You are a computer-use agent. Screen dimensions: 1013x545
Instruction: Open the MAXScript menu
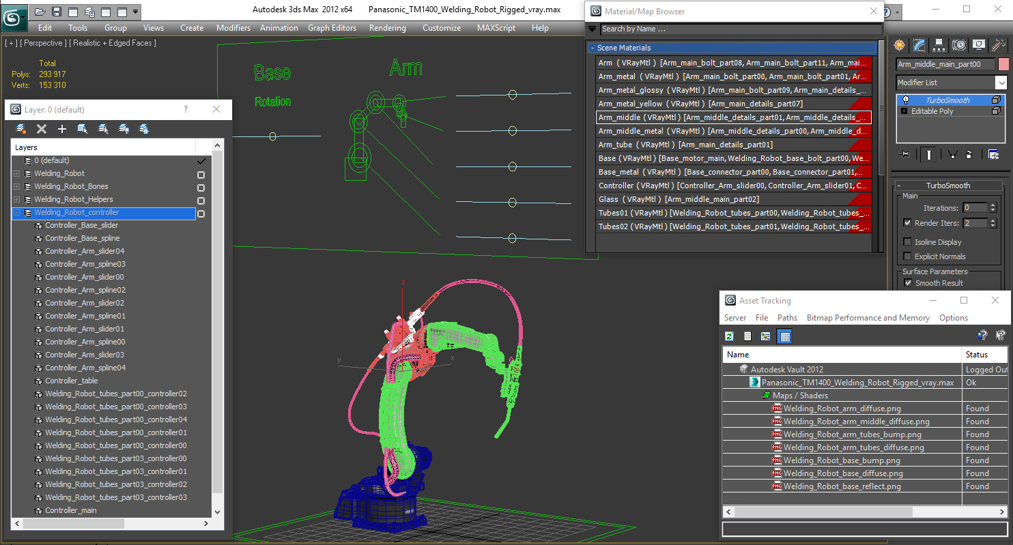pos(496,28)
